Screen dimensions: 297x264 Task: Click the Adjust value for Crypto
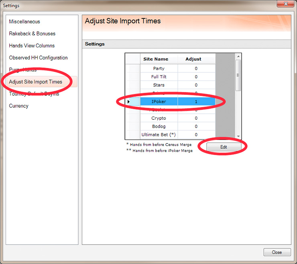[x=196, y=118]
